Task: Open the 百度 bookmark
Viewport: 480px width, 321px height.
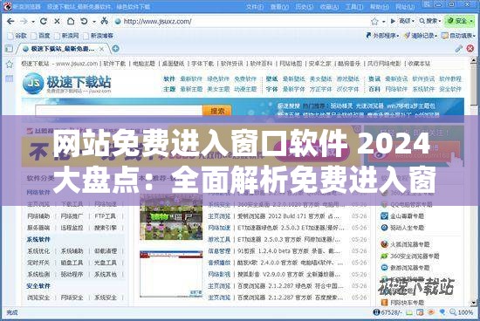Action: click(x=41, y=36)
